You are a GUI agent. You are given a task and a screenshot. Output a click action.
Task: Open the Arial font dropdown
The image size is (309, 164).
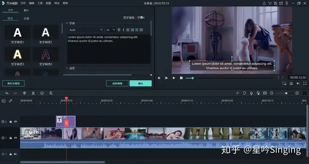(86, 30)
